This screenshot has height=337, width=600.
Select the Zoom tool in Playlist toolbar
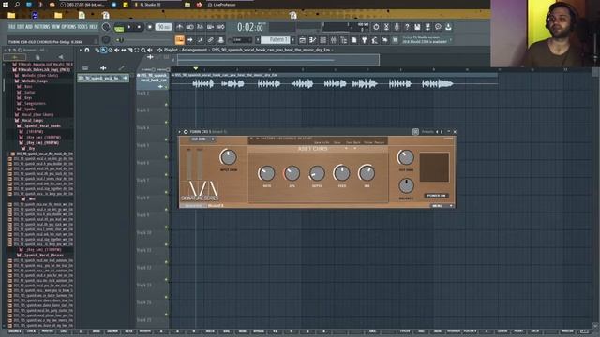tap(143, 50)
